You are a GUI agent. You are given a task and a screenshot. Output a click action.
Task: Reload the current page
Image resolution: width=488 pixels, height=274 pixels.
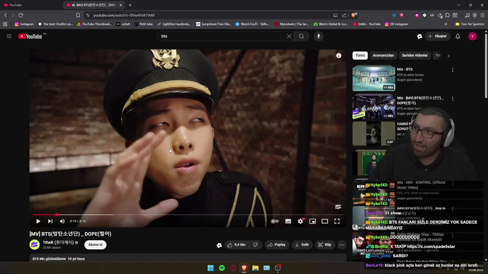tap(21, 15)
